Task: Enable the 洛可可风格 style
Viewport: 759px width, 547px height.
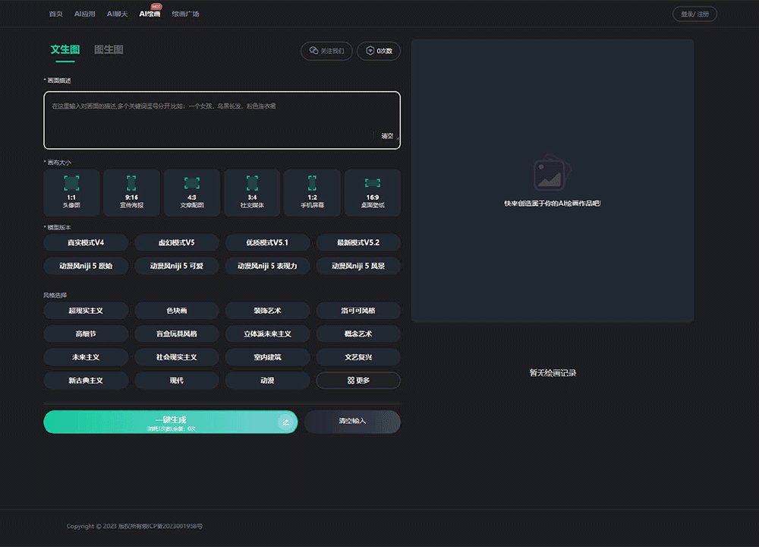Action: pos(358,311)
